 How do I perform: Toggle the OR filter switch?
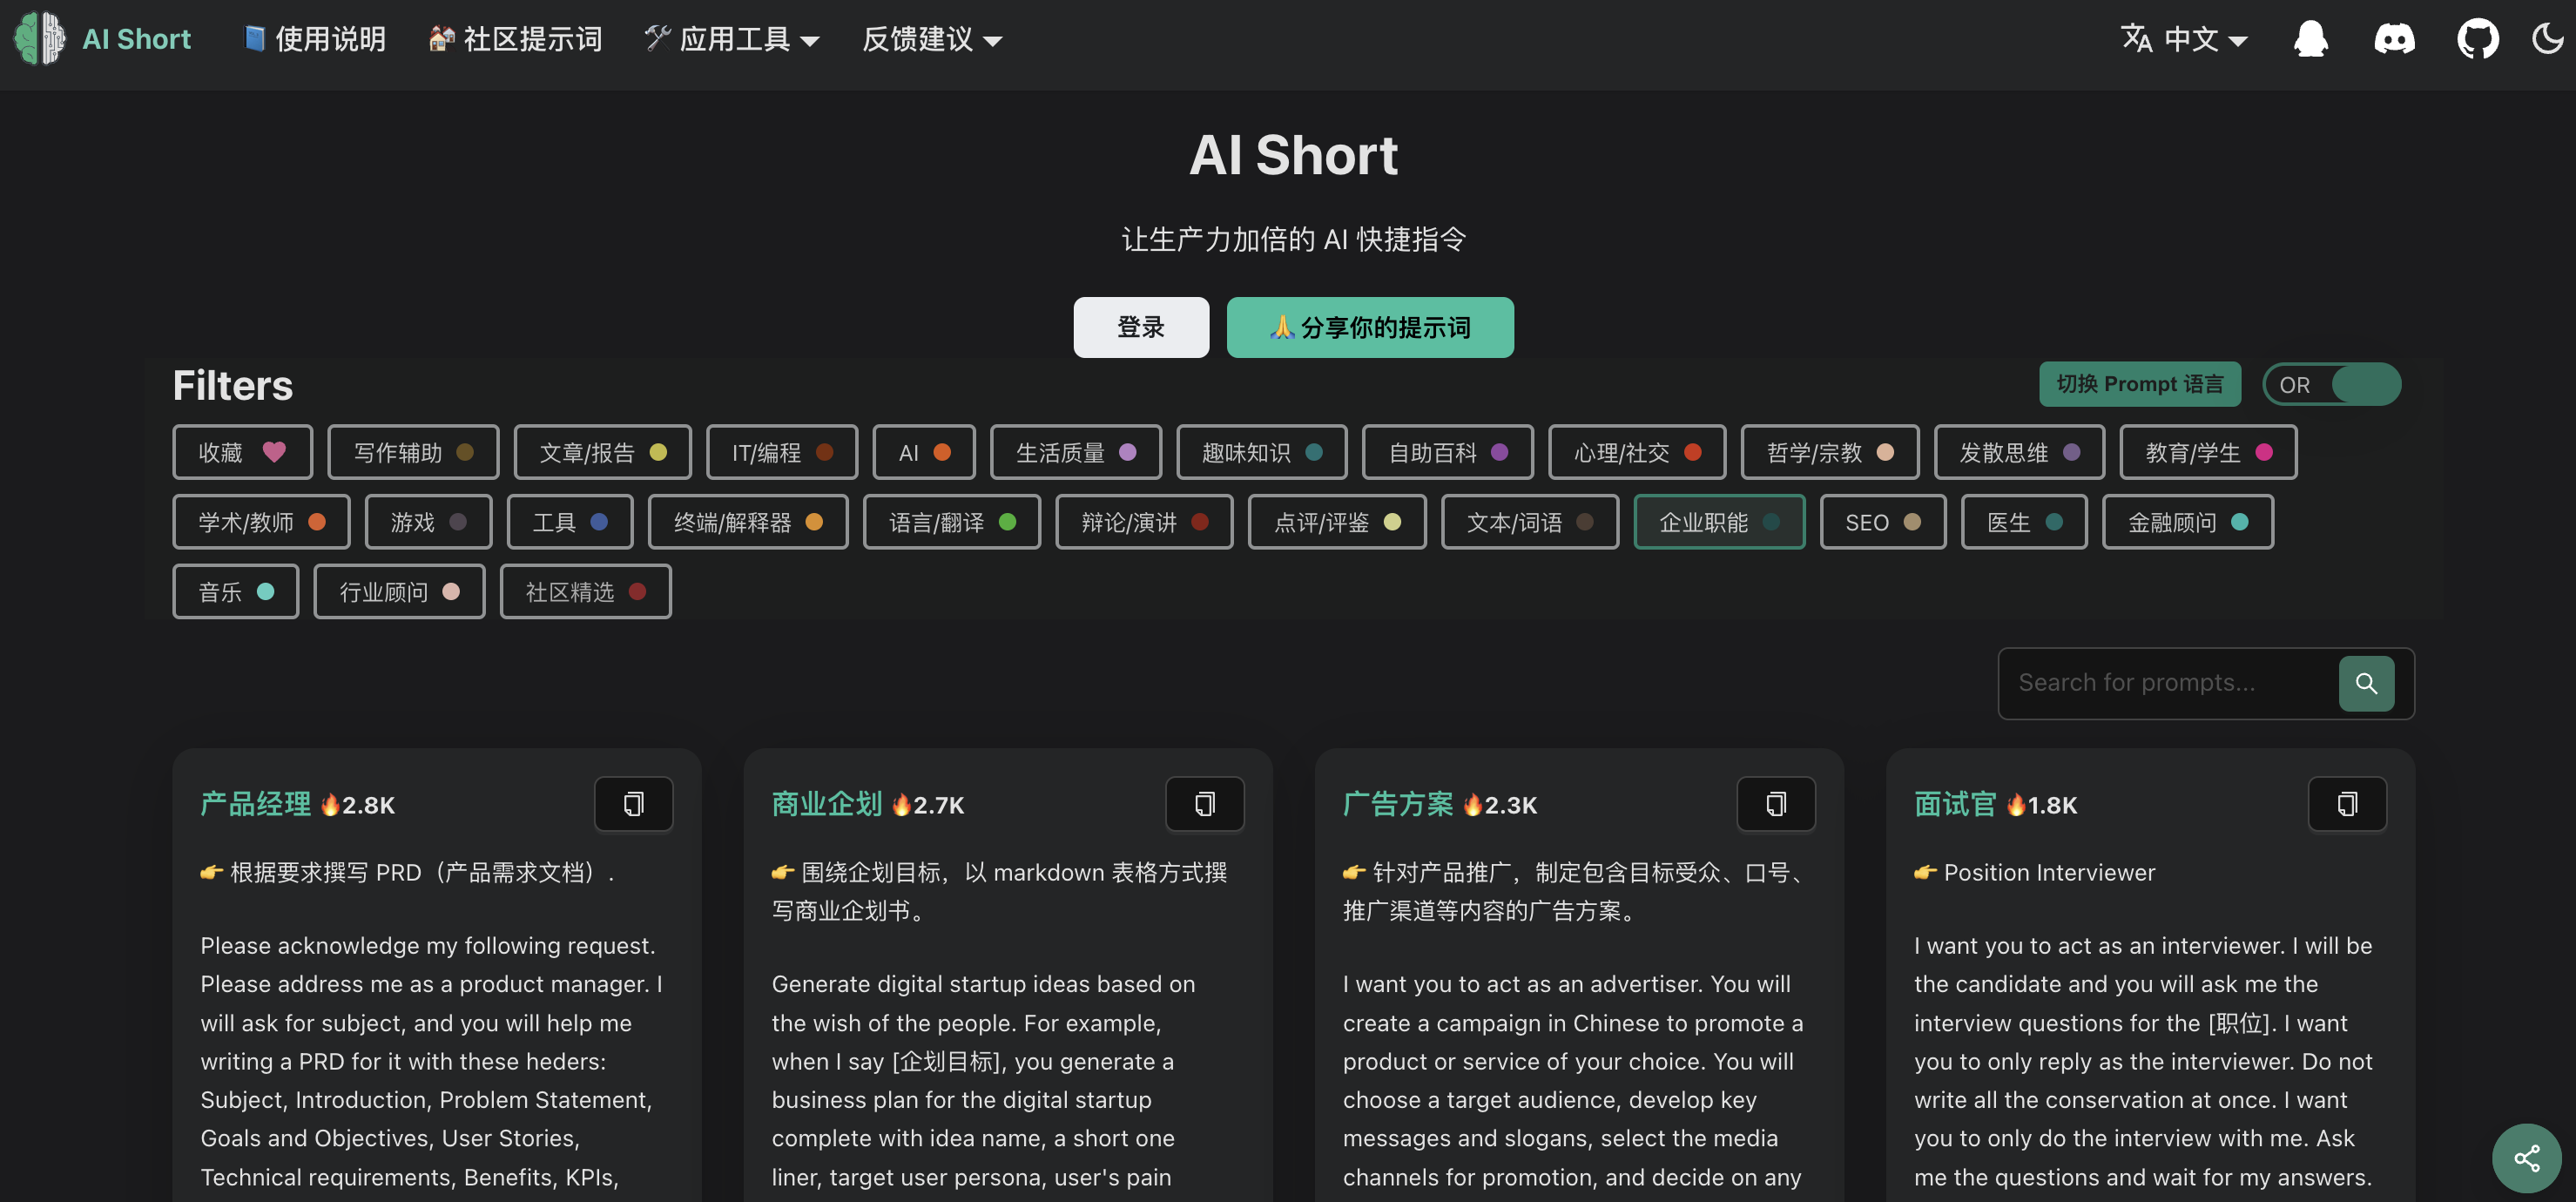[x=2331, y=384]
